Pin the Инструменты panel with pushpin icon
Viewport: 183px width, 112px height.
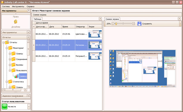(x=29, y=11)
